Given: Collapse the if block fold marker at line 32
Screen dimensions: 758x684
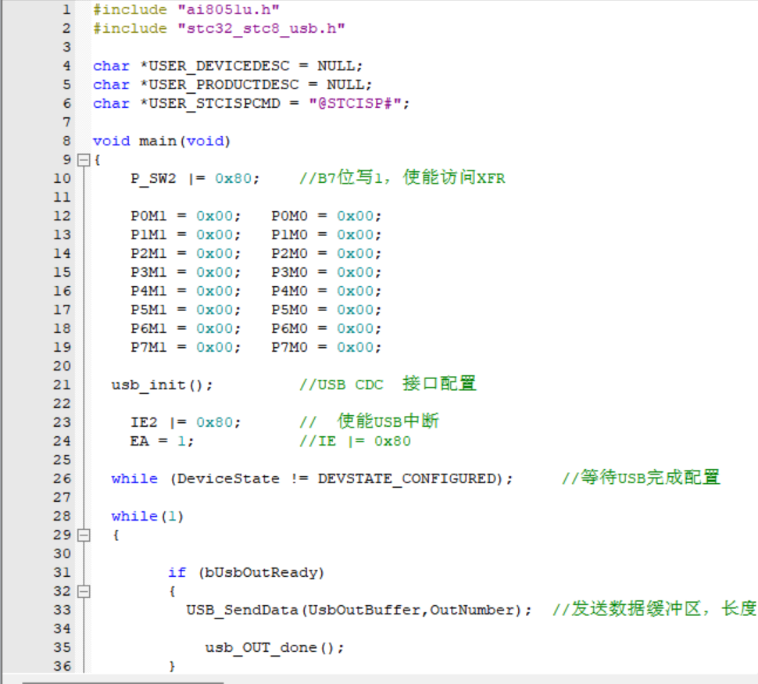Looking at the screenshot, I should click(84, 592).
